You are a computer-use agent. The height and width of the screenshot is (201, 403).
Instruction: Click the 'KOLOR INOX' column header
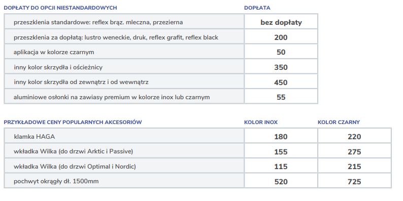261,123
